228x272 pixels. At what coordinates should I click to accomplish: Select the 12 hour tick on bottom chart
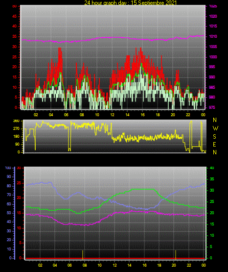114,265
